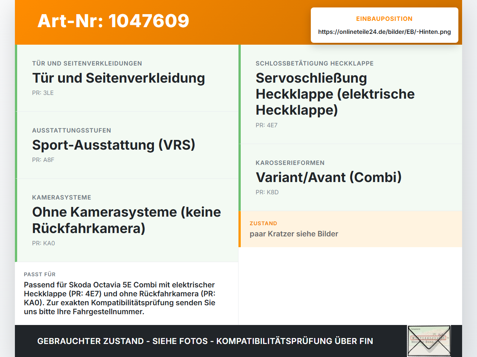Select the Servoschließung Heckklappe card
The image size is (477, 357).
[x=350, y=95]
